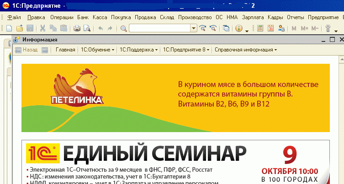Click the Назад text label

[30, 50]
